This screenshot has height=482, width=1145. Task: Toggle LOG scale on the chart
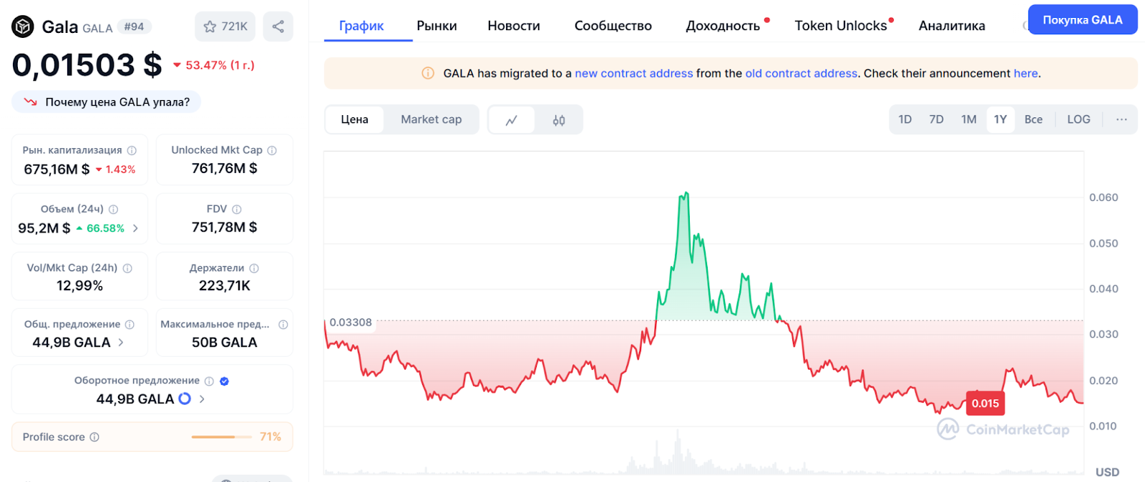[x=1079, y=119]
